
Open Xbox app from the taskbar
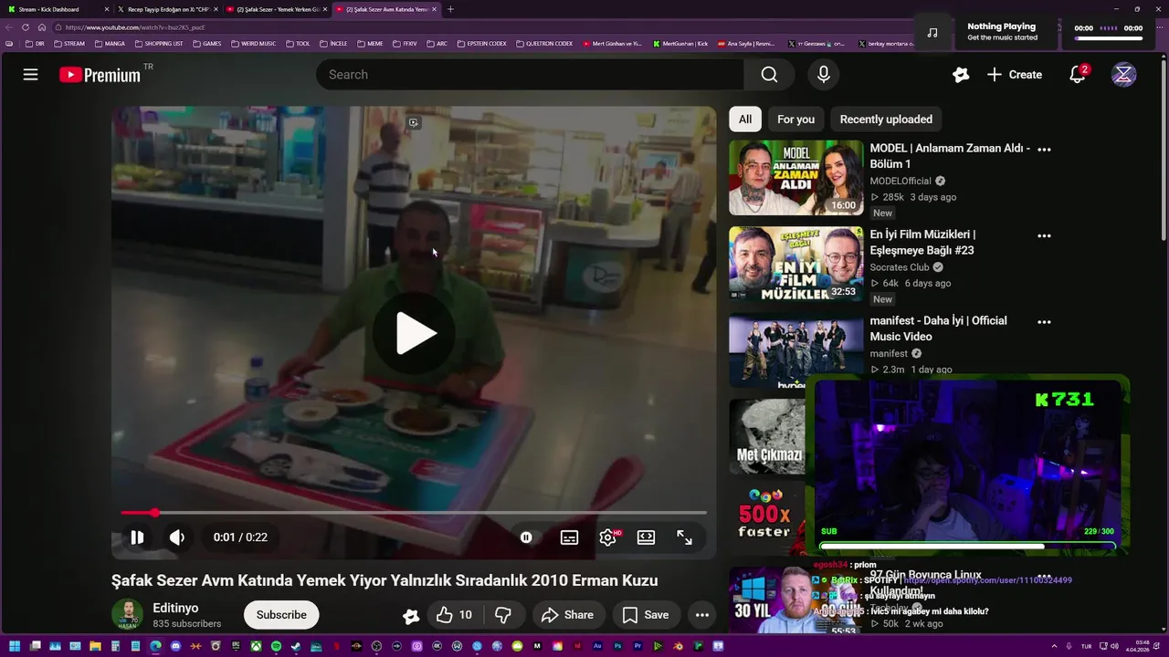tap(256, 646)
